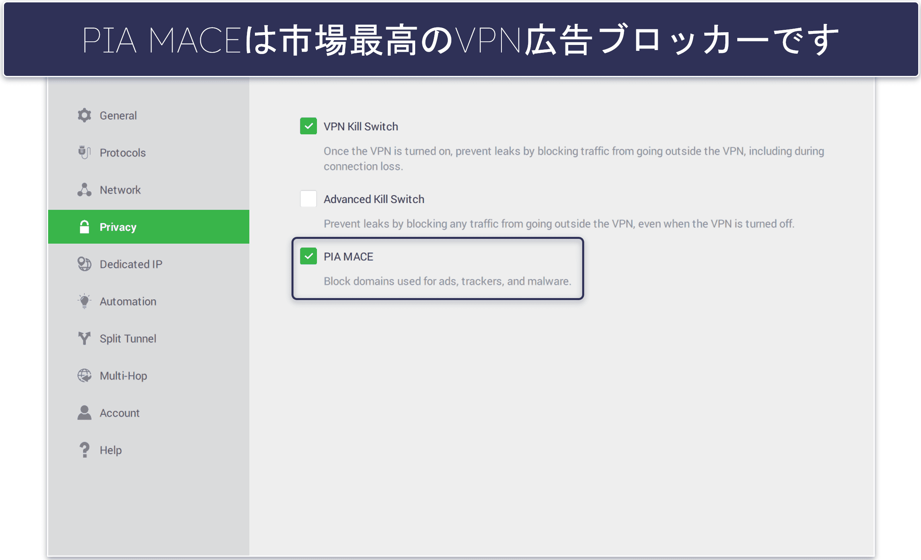Click the Split Tunnel fork icon
The image size is (921, 560).
click(84, 338)
